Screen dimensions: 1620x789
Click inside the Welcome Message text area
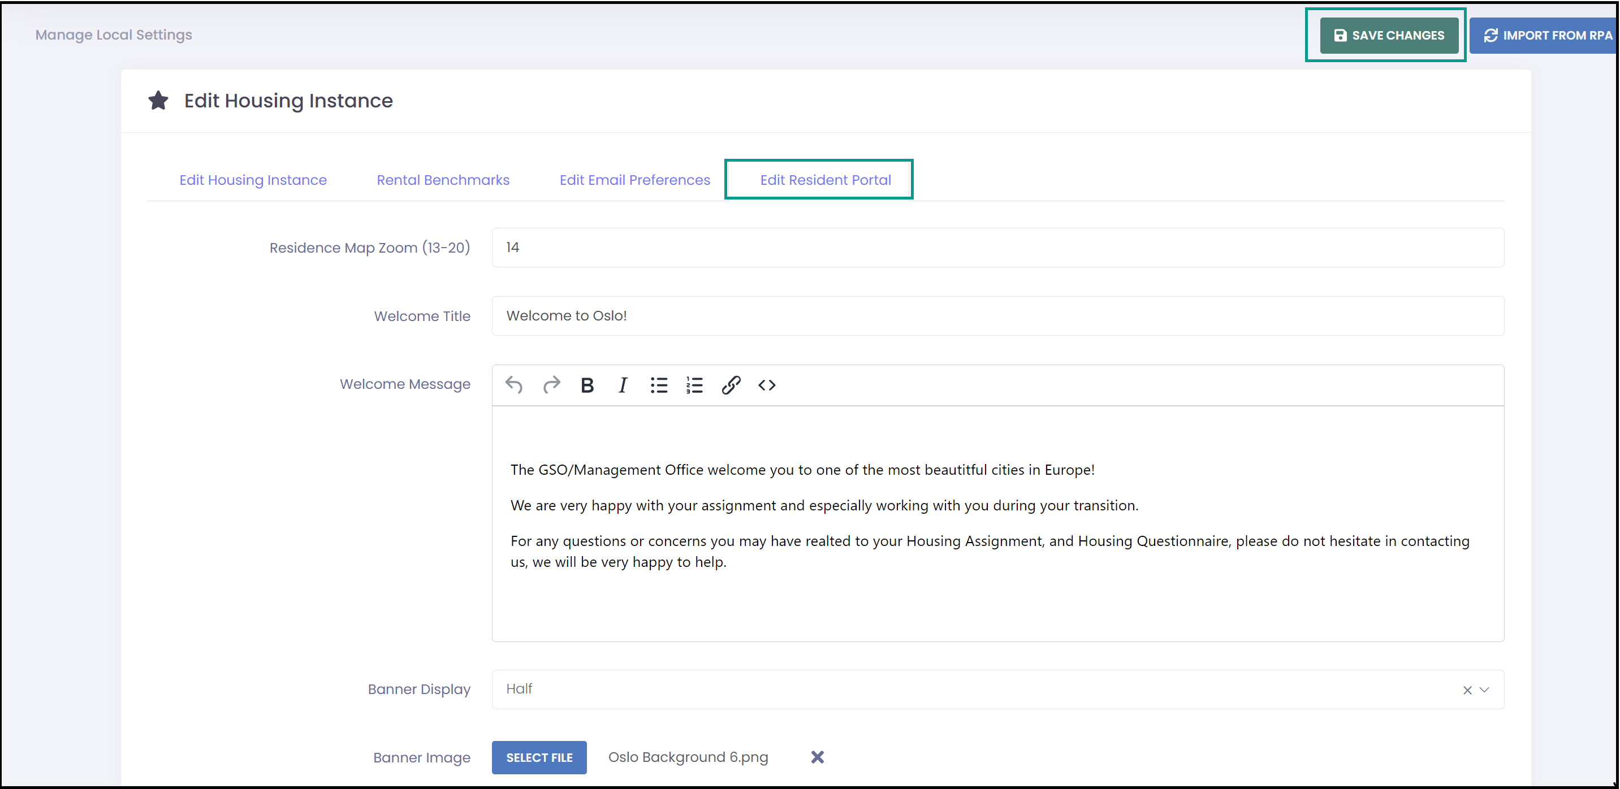[x=998, y=523]
